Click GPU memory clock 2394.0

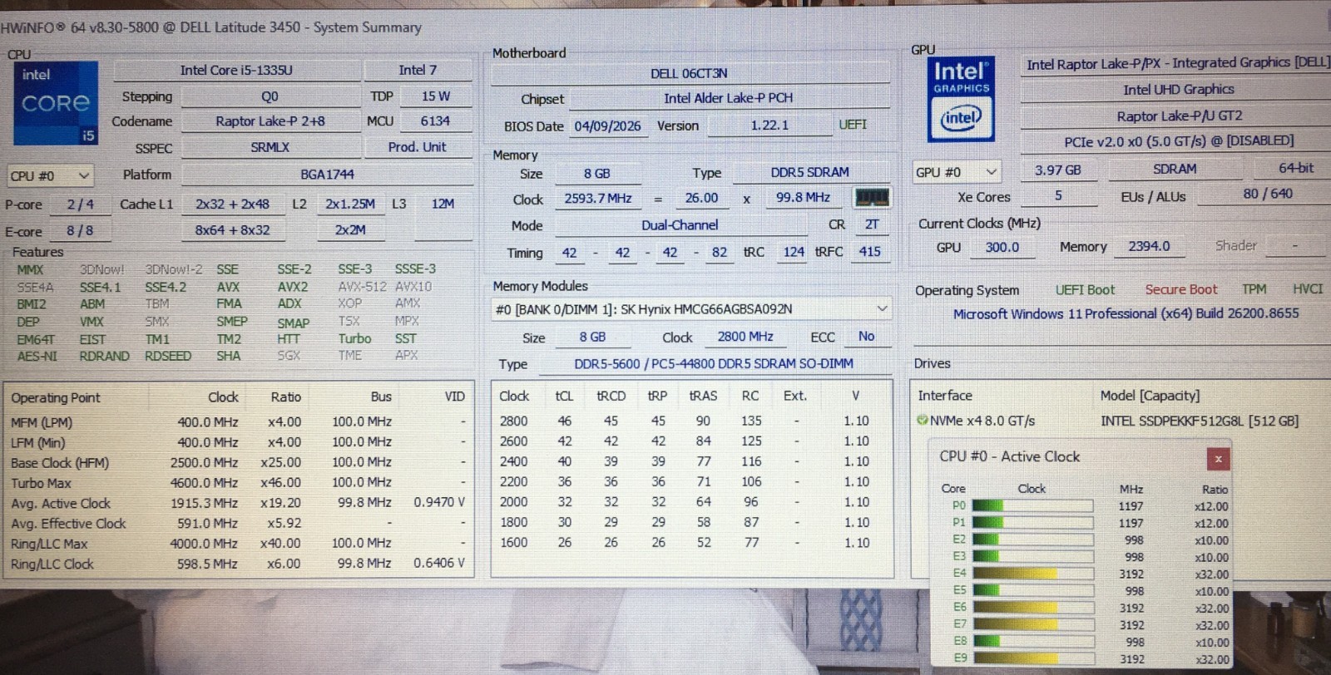point(1149,247)
